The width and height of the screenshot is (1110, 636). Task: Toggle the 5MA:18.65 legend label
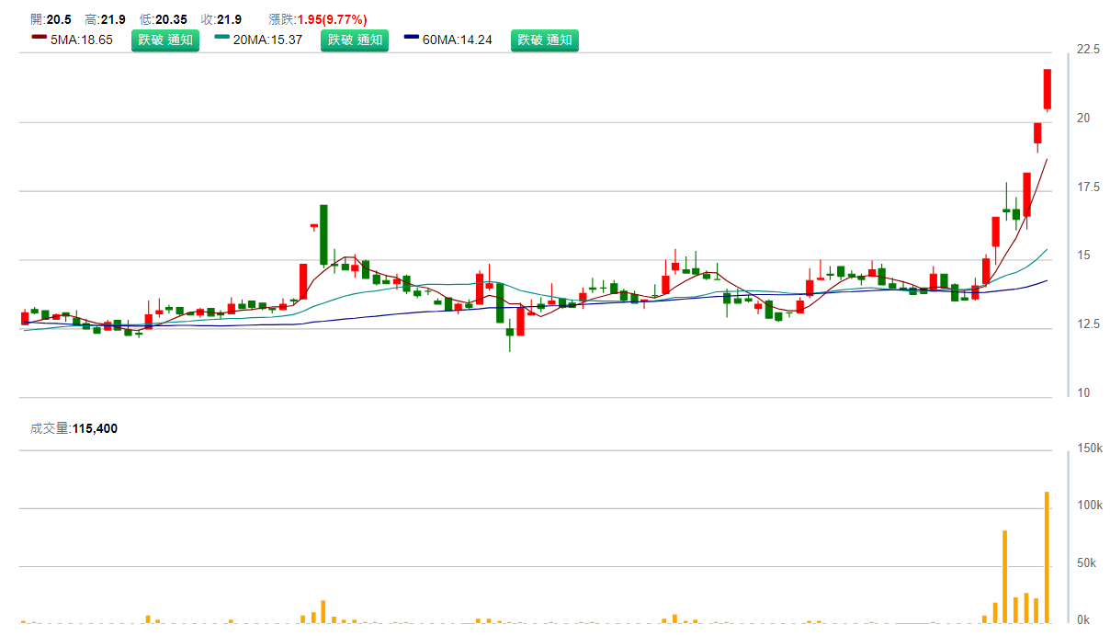coord(81,40)
